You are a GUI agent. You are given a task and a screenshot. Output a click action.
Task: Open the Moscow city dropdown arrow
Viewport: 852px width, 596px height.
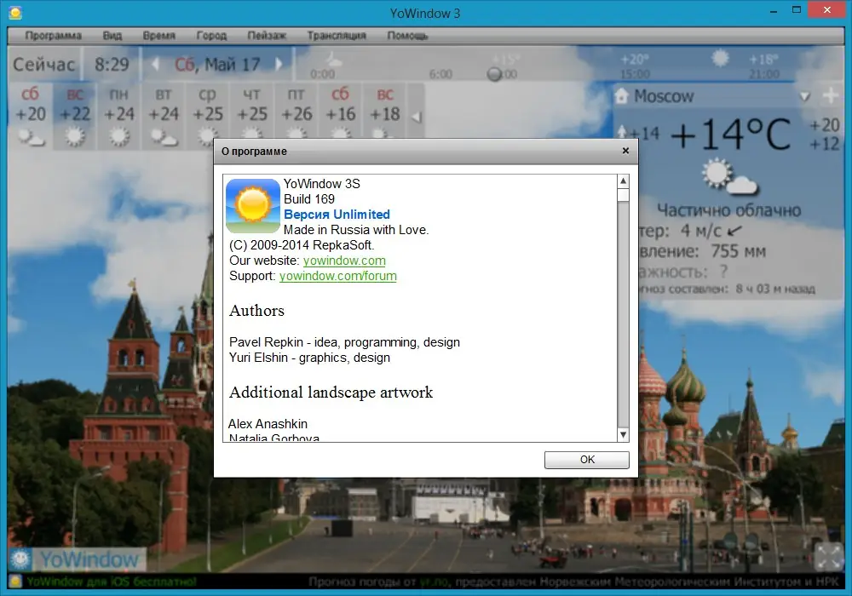click(805, 96)
